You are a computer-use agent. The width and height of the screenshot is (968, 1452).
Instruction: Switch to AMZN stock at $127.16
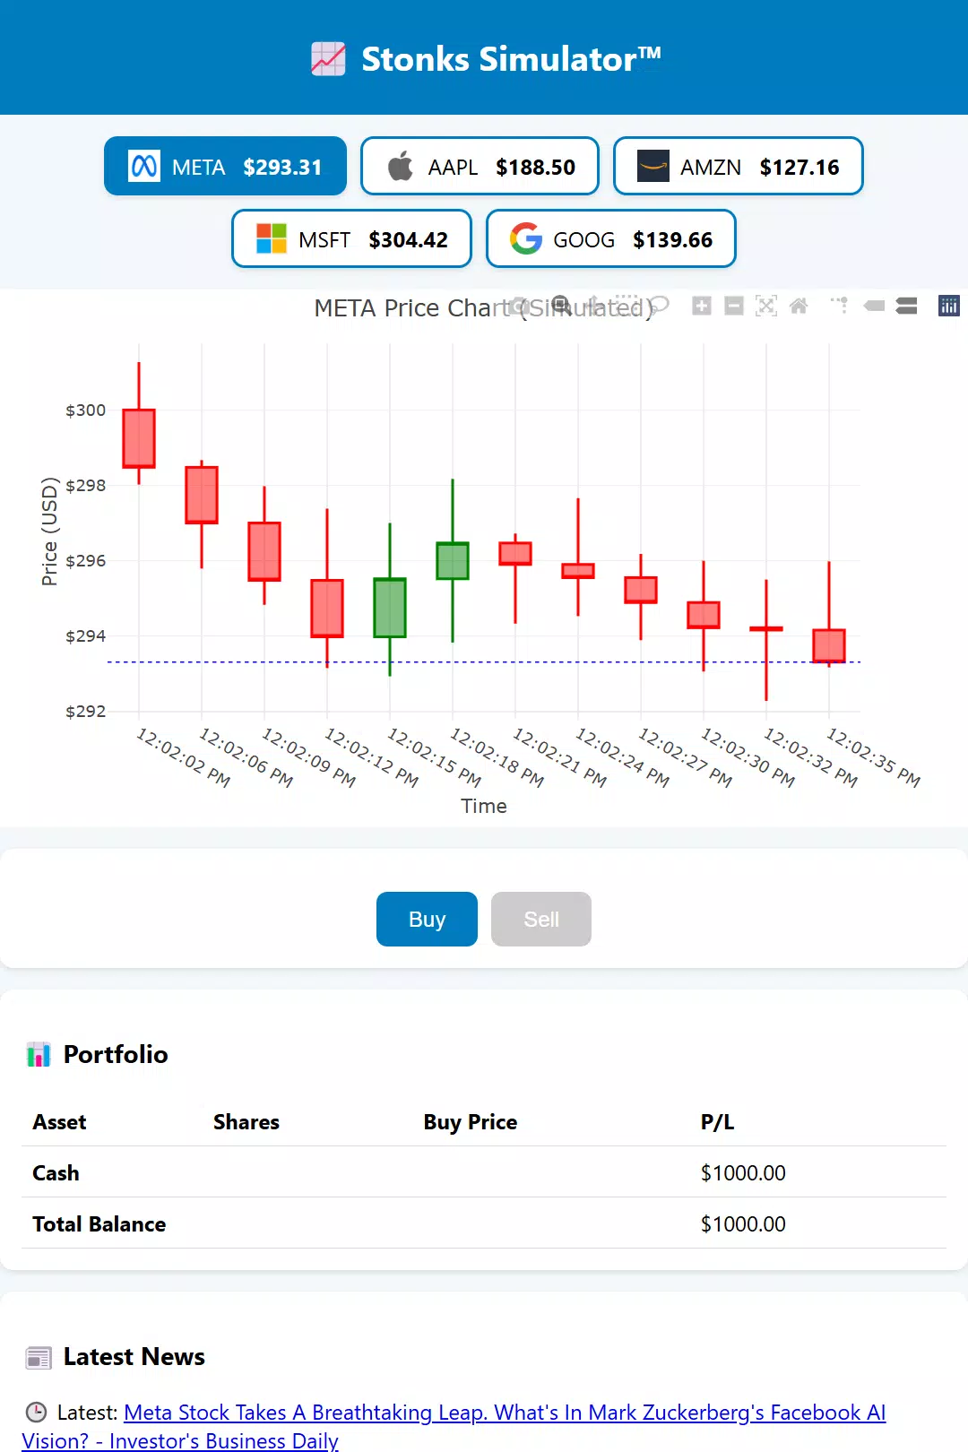click(739, 166)
